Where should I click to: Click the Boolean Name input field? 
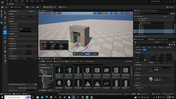26,54
